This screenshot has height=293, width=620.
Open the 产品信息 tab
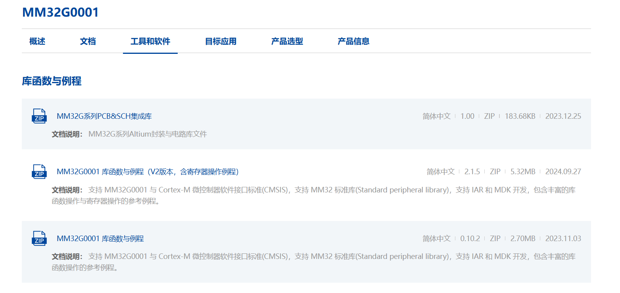353,41
